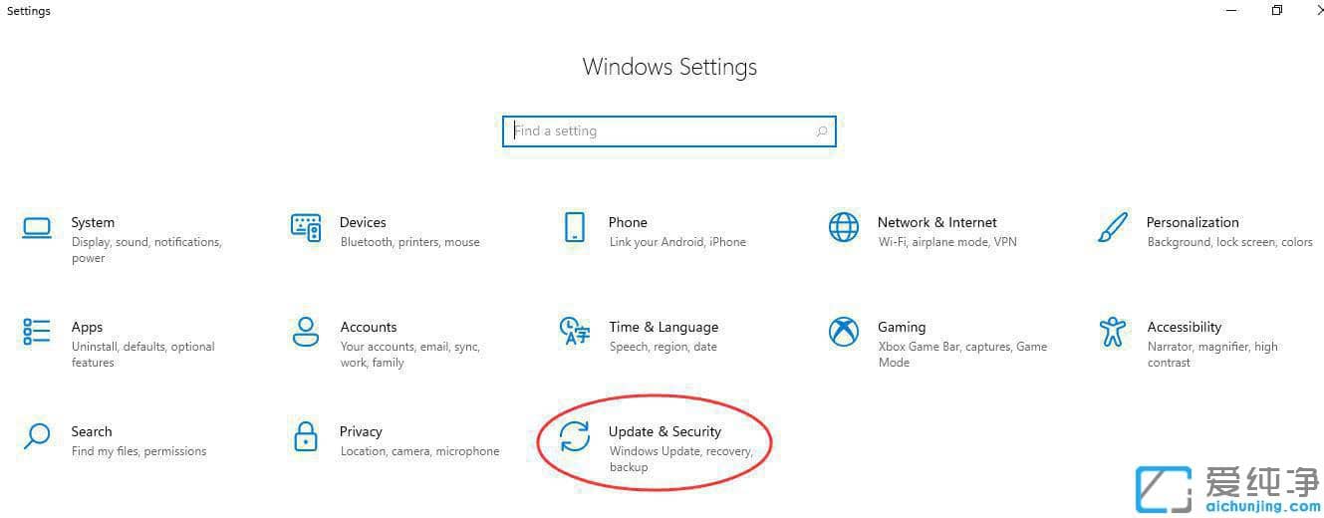Open the Privacy padlock icon

pyautogui.click(x=306, y=436)
